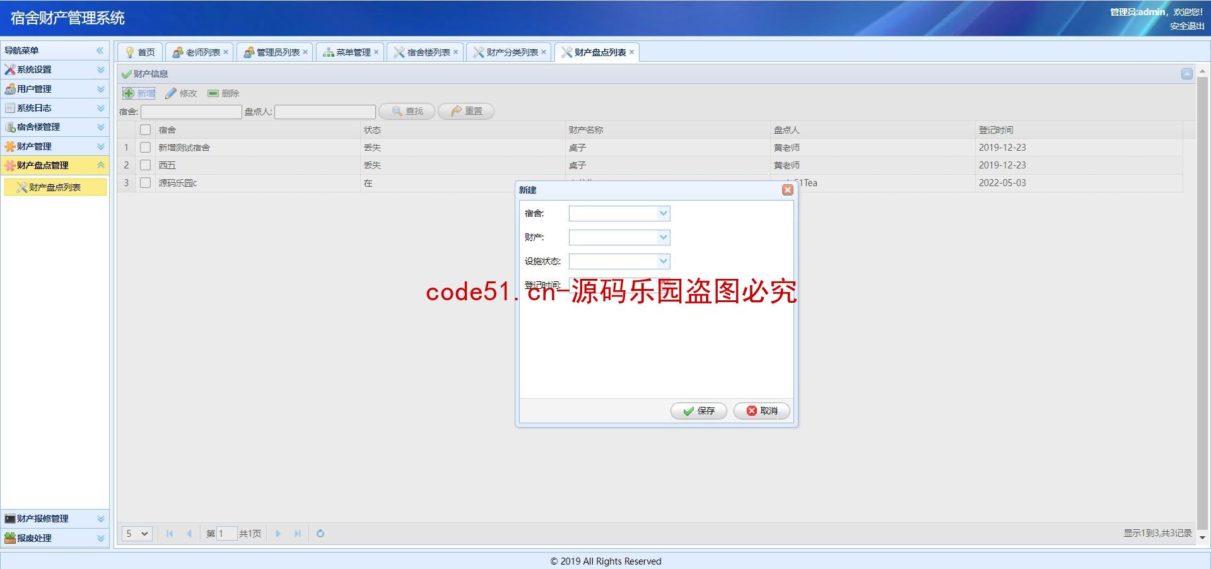Click the 查找 search button
The height and width of the screenshot is (569, 1211).
pos(407,111)
